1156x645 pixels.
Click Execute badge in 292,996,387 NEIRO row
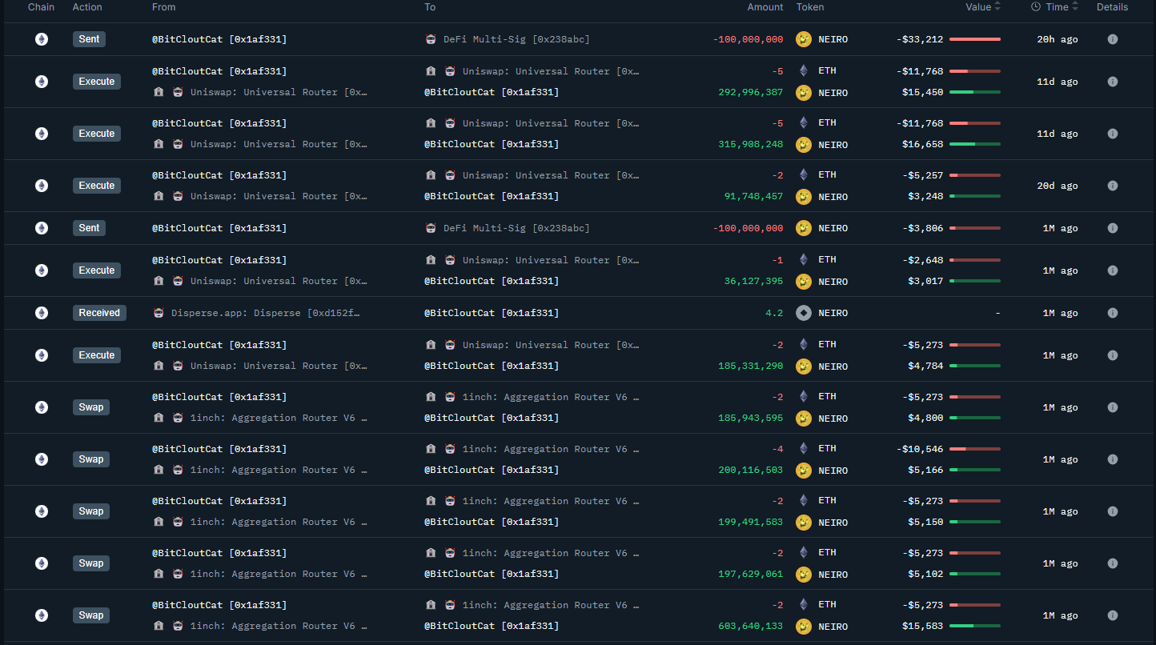pyautogui.click(x=97, y=82)
